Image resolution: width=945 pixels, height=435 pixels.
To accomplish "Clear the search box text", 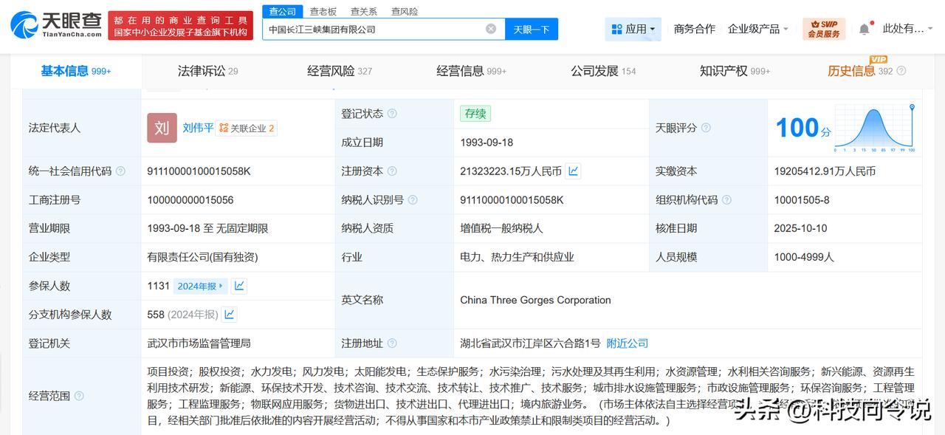I will 491,29.
